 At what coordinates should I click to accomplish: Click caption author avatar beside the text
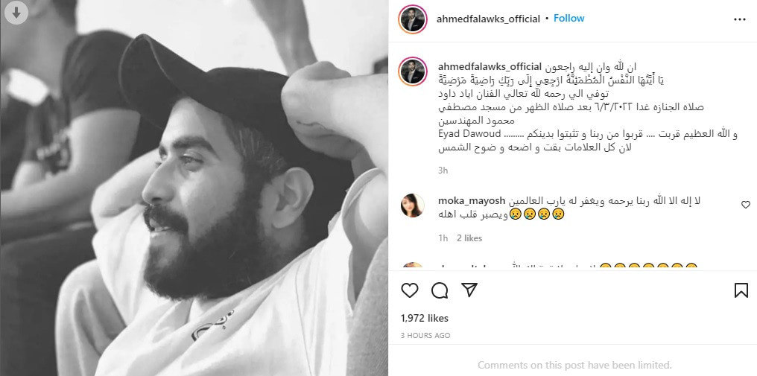coord(412,71)
